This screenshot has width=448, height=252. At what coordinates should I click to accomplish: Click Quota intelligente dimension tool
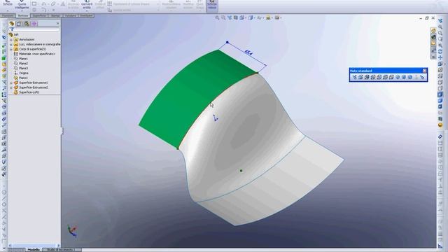(22, 5)
